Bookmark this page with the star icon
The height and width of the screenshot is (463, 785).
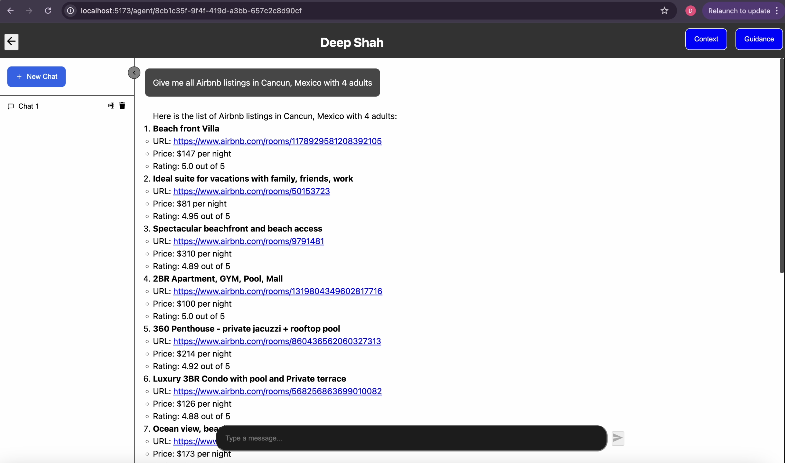[664, 11]
